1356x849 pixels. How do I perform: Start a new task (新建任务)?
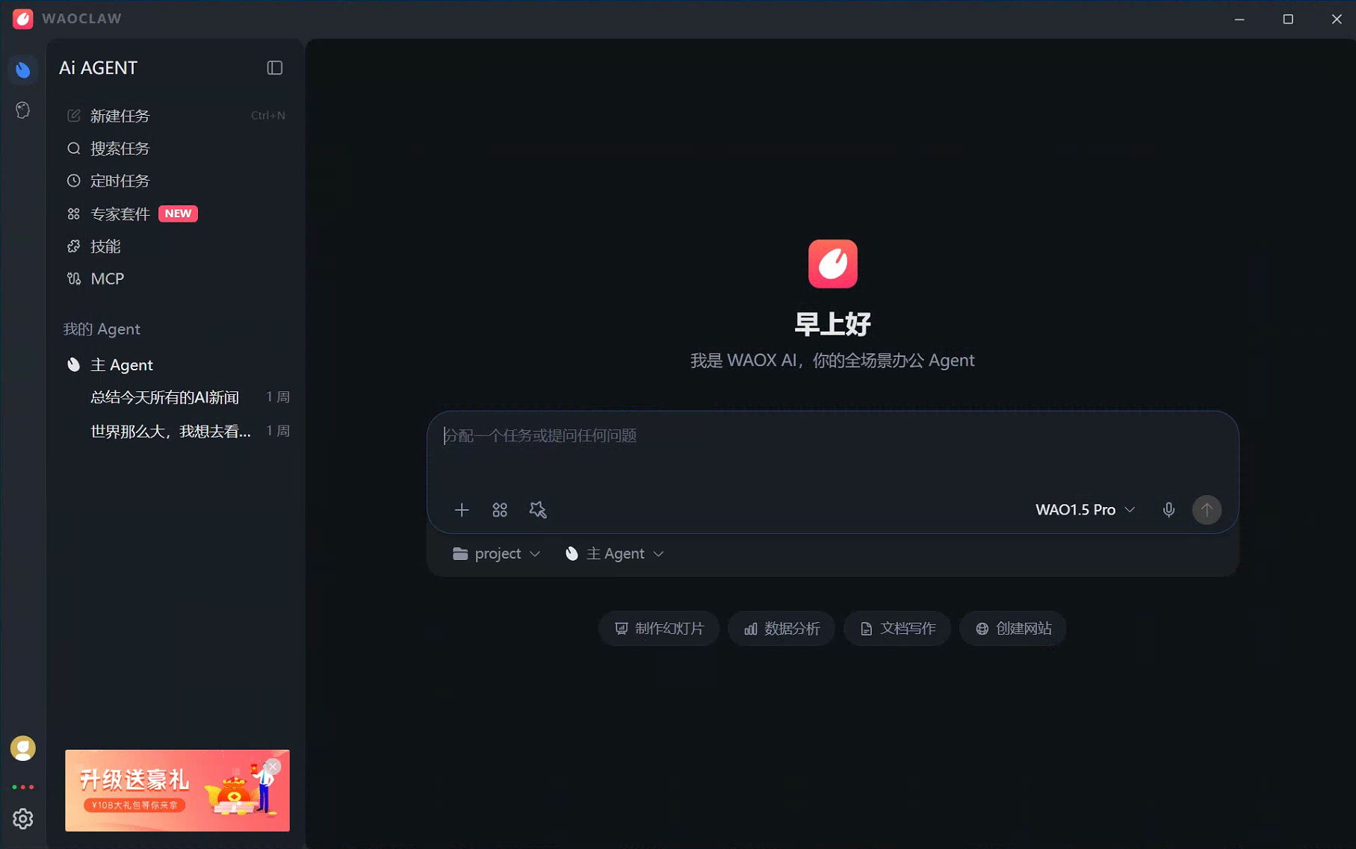[x=177, y=116]
